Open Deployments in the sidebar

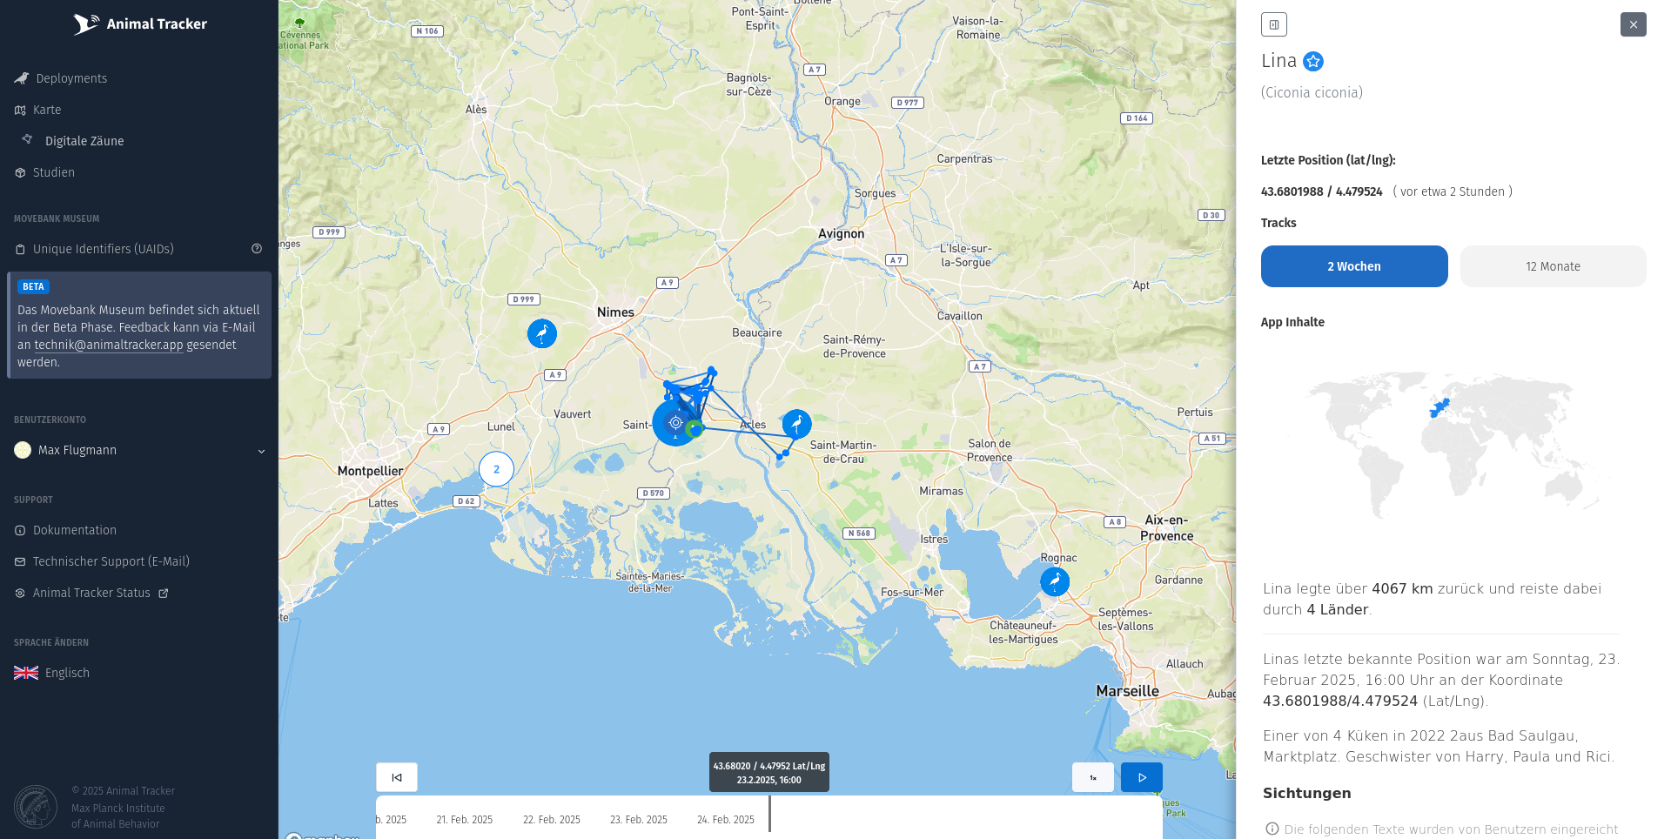click(71, 78)
